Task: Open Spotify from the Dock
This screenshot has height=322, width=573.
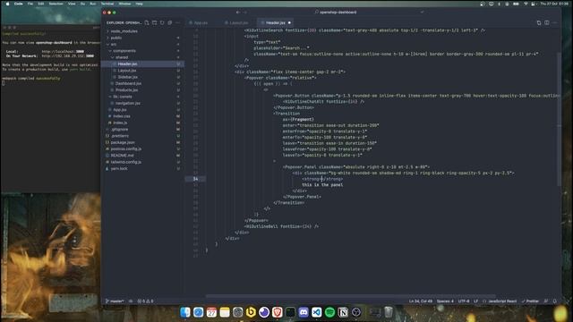Action: pos(330,312)
